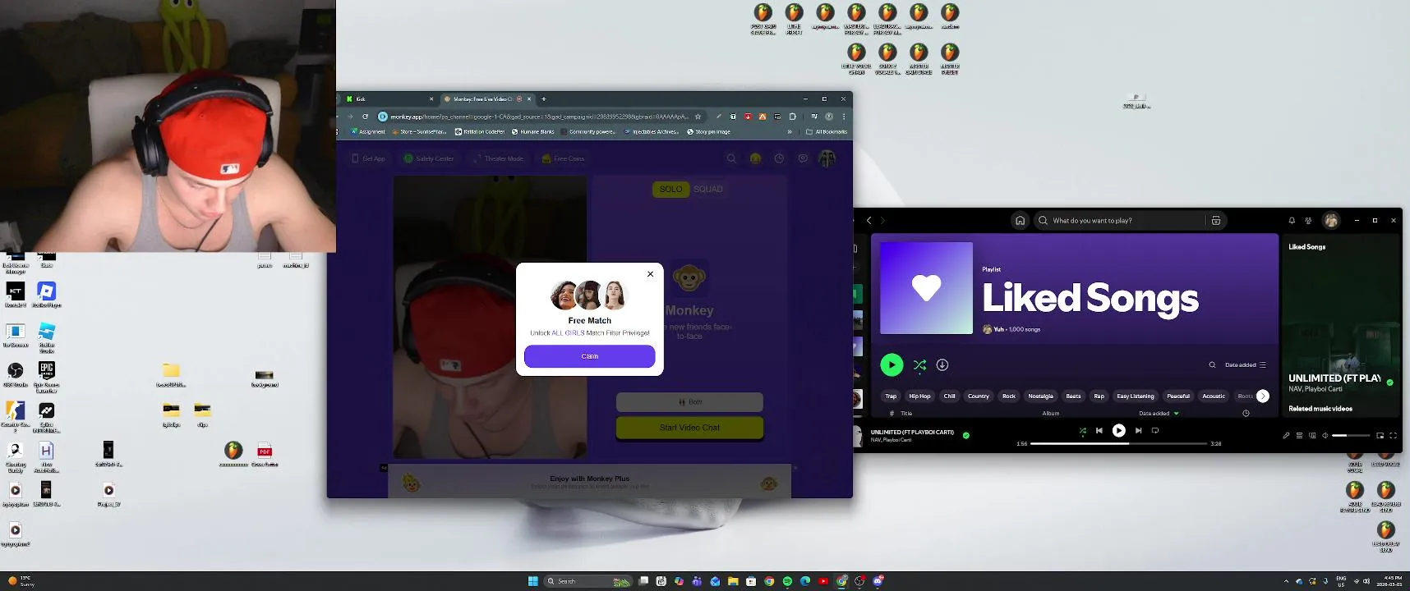1410x591 pixels.
Task: Open Spotify miniplayer icon
Action: pyautogui.click(x=1380, y=435)
